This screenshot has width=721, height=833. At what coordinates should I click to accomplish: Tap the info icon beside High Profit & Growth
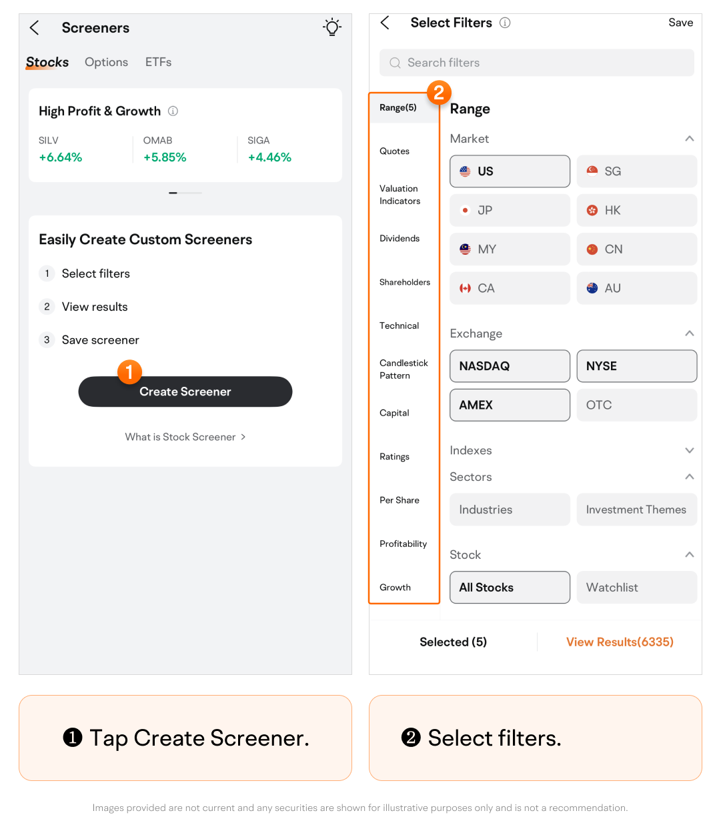(x=173, y=111)
